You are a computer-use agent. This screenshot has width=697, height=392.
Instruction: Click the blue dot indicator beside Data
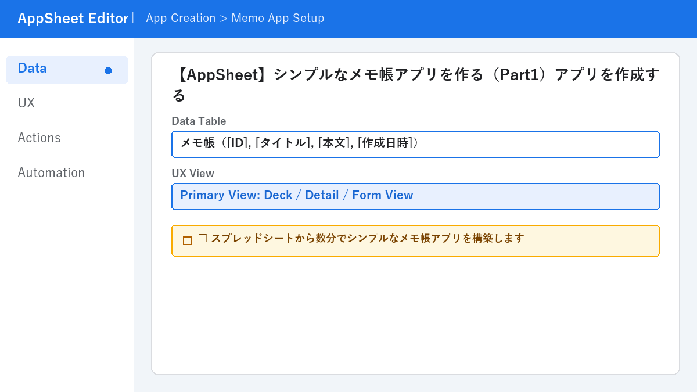click(108, 70)
